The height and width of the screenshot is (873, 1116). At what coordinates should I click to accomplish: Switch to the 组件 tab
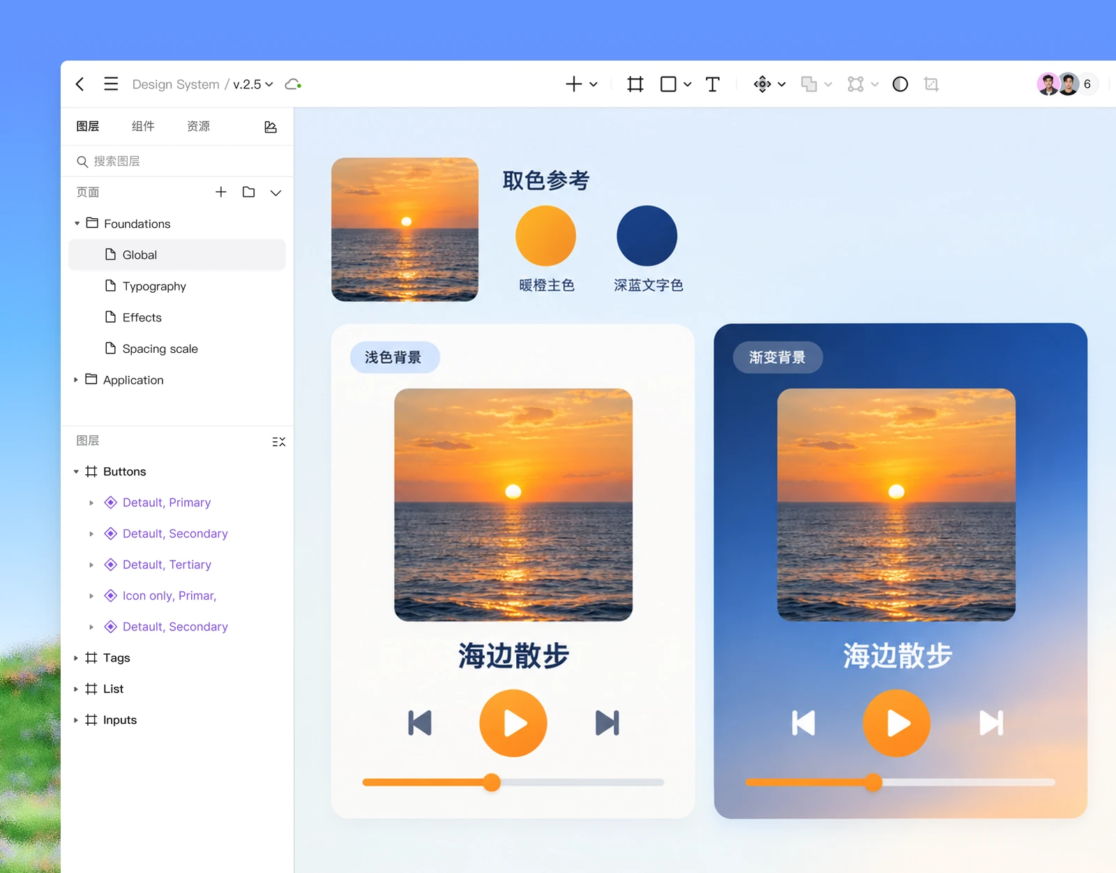click(143, 126)
